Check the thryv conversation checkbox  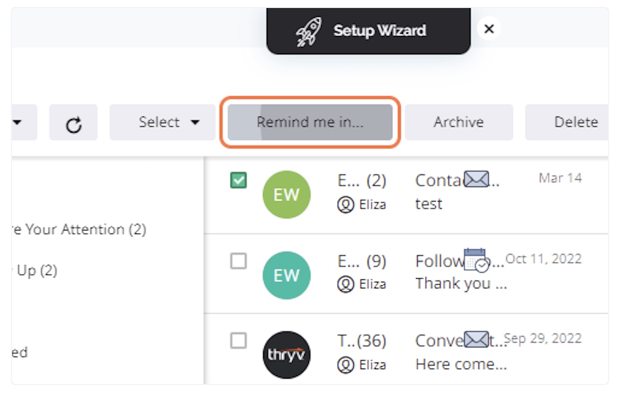pyautogui.click(x=238, y=341)
